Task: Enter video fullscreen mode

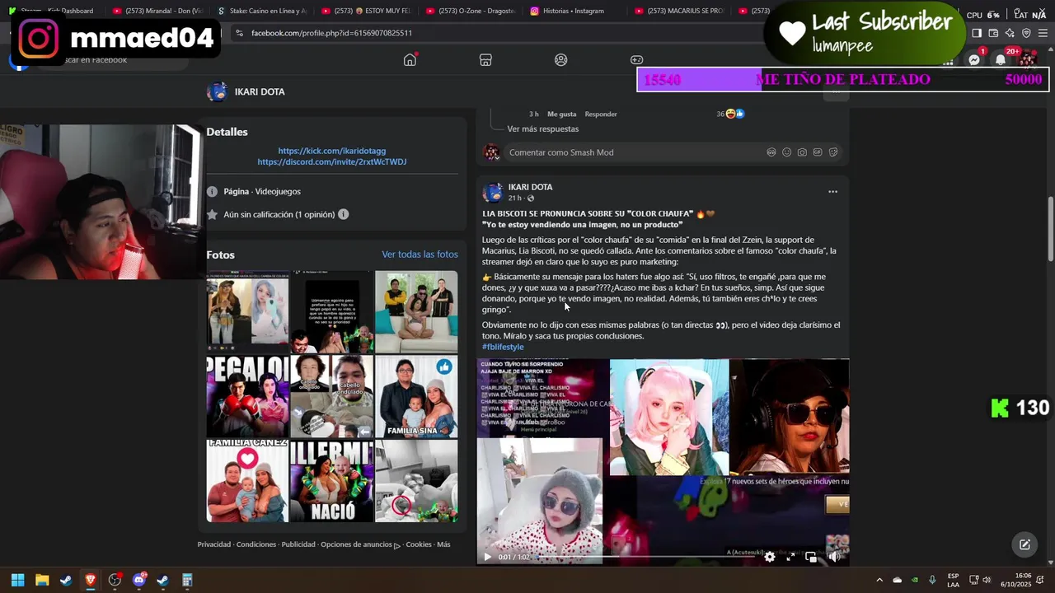Action: click(x=790, y=557)
